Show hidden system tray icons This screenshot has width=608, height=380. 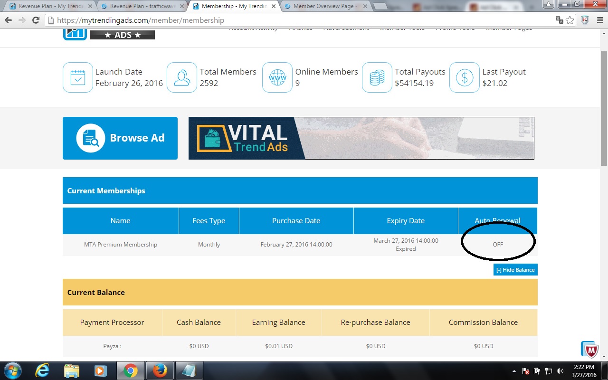point(514,371)
